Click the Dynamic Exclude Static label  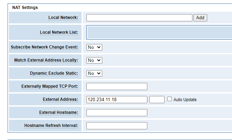tap(54, 73)
